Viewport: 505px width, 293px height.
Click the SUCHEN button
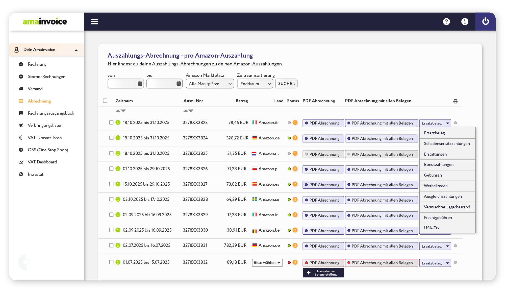(286, 84)
